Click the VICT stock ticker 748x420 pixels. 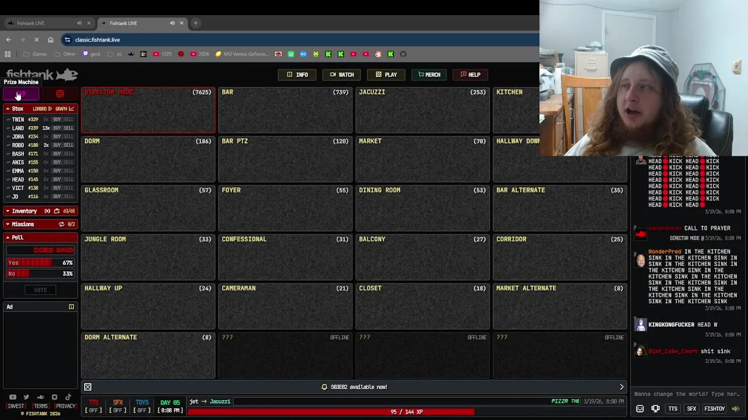tap(18, 188)
